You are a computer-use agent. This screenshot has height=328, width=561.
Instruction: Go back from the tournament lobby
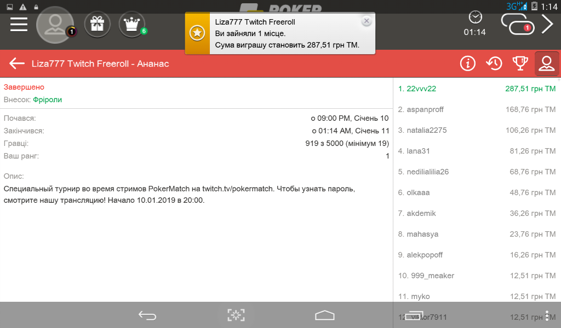[17, 63]
